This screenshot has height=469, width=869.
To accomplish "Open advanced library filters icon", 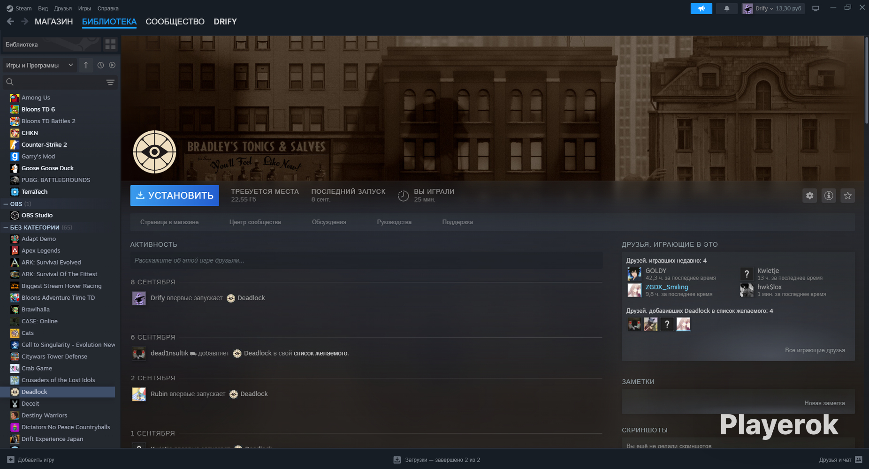I will (110, 82).
